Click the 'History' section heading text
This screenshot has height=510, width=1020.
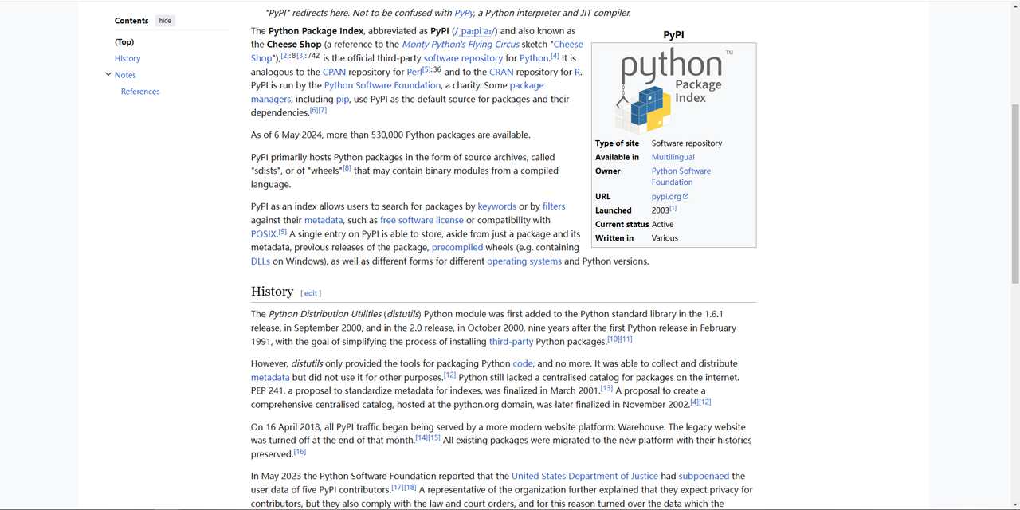(273, 292)
